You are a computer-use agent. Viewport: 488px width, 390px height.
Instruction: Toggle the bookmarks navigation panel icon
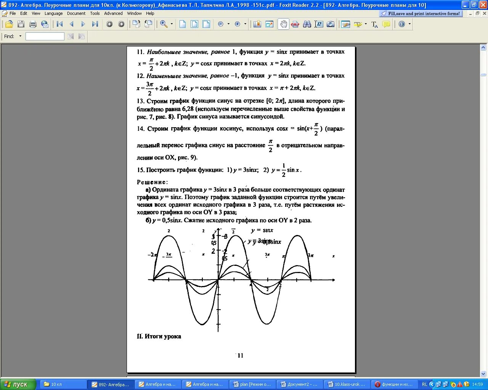[257, 24]
